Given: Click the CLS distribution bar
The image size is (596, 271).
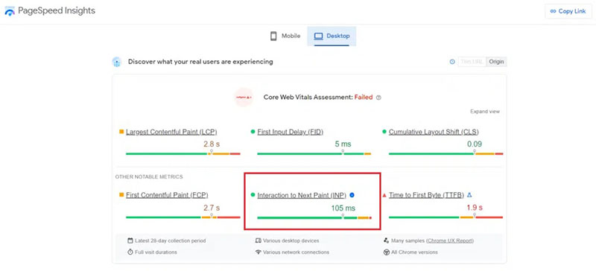Looking at the screenshot, I should (x=446, y=153).
